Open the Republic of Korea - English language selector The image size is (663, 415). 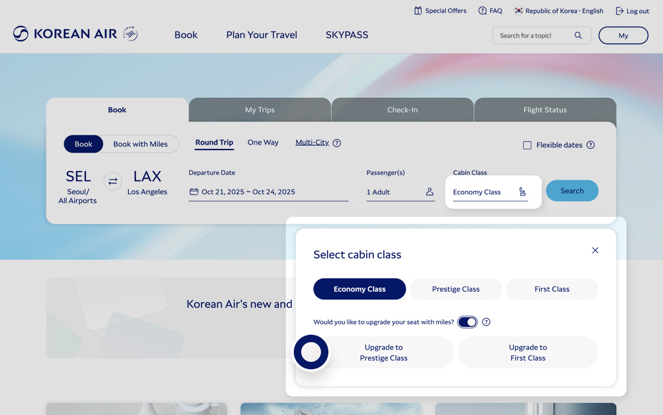click(558, 11)
